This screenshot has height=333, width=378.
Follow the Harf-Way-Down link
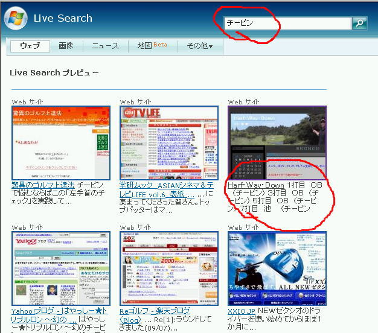[256, 185]
